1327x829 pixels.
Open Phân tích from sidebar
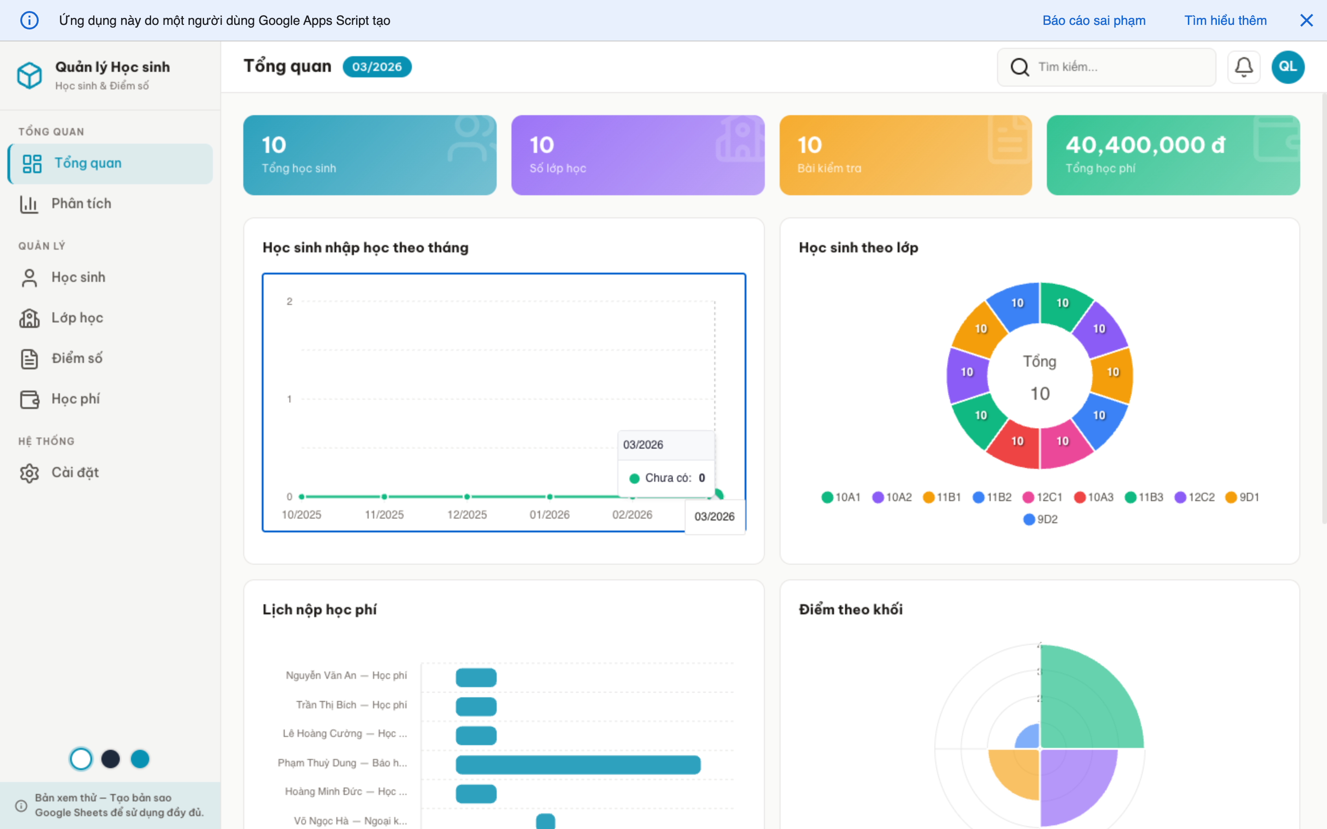coord(81,204)
